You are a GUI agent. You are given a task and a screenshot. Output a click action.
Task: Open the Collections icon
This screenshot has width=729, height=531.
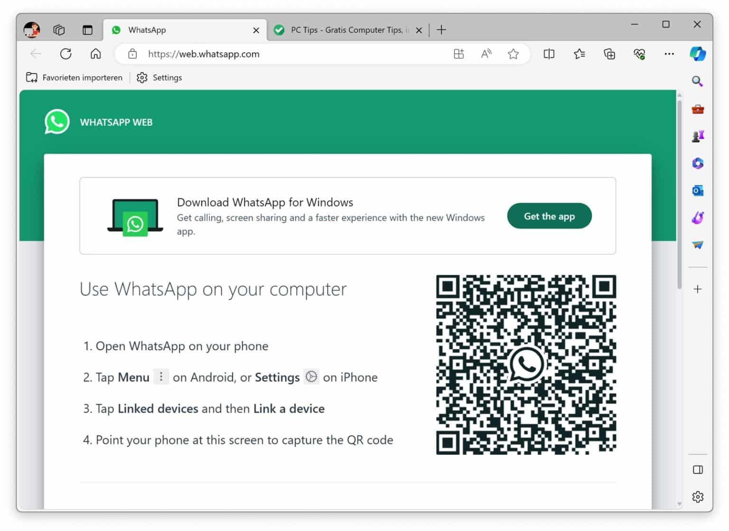pyautogui.click(x=609, y=54)
